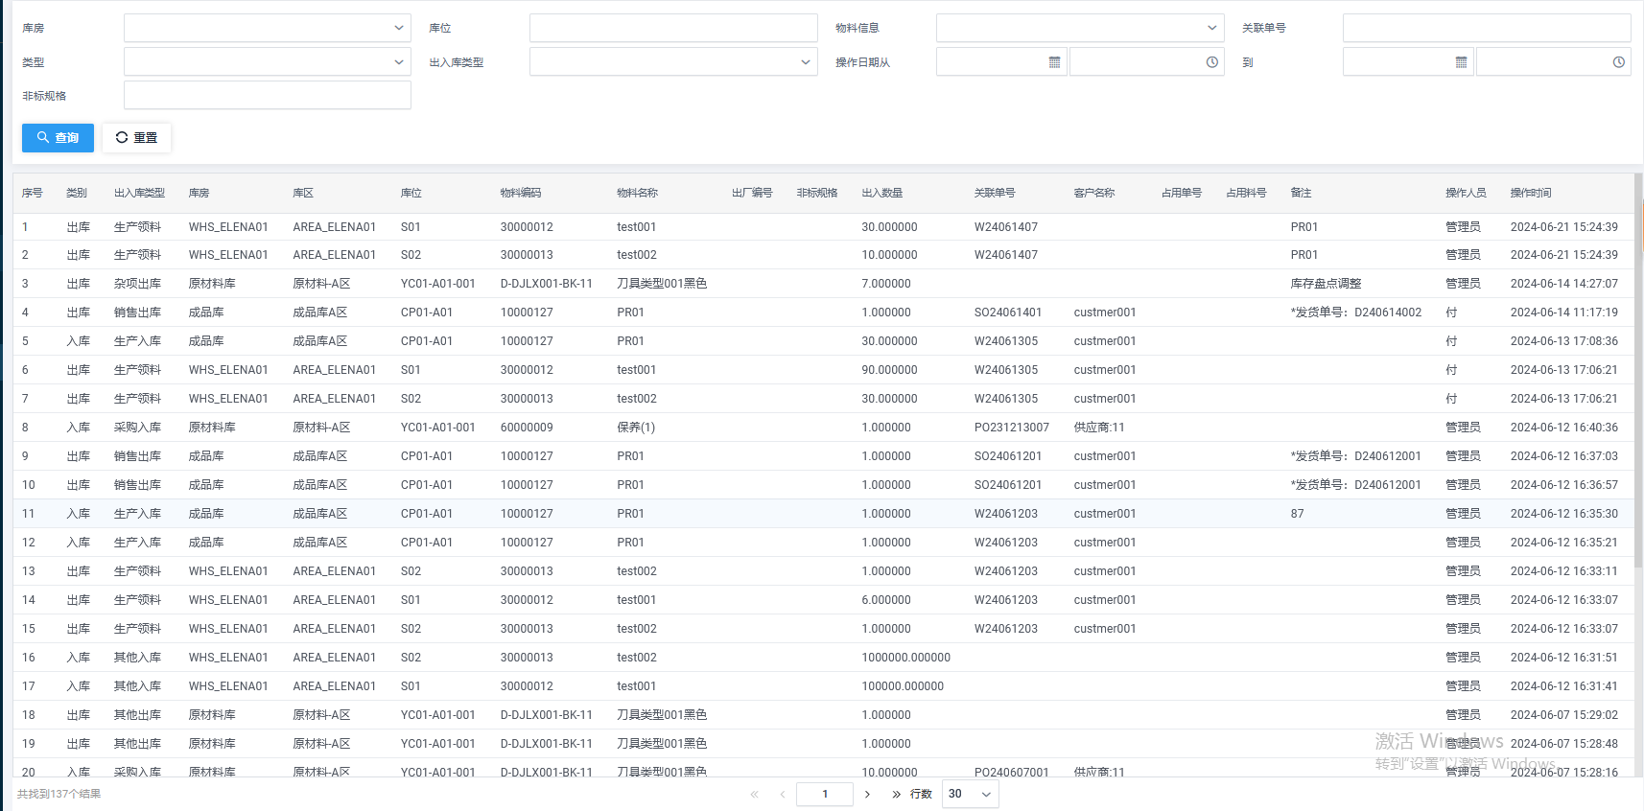Viewport: 1644px width, 811px height.
Task: Click the 查询 search button
Action: tap(58, 138)
